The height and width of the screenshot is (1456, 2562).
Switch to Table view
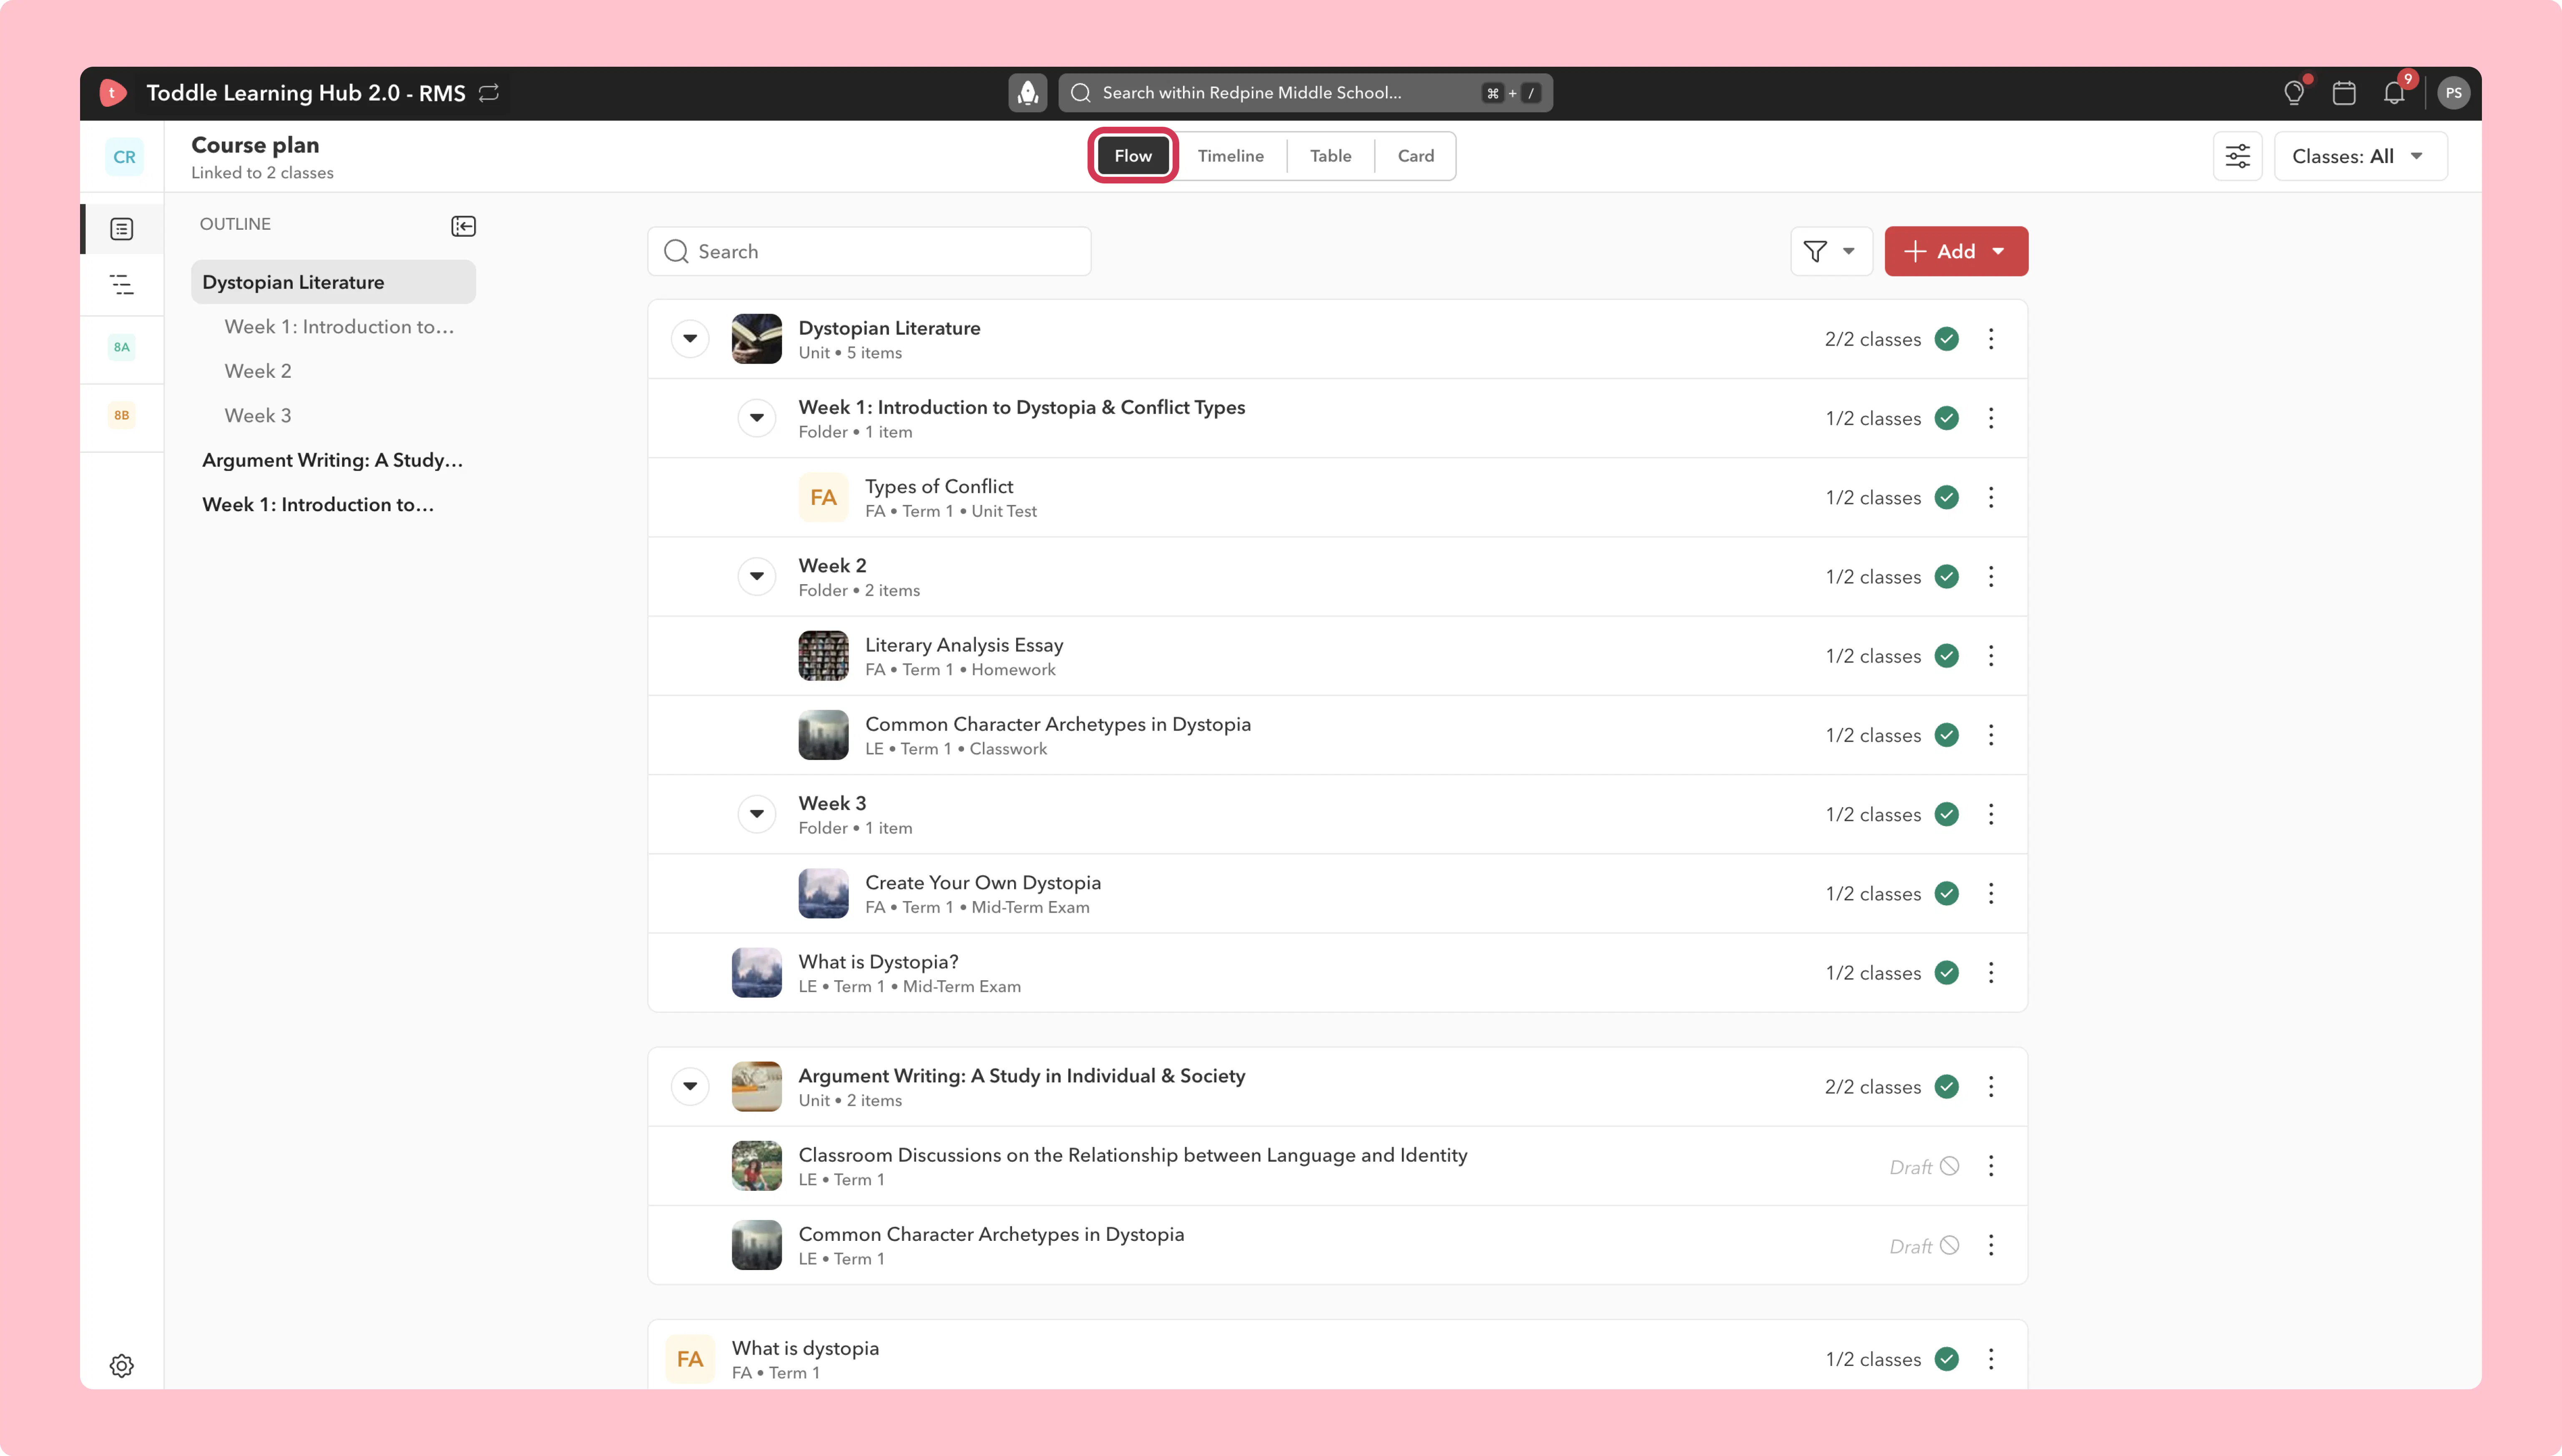(1330, 156)
